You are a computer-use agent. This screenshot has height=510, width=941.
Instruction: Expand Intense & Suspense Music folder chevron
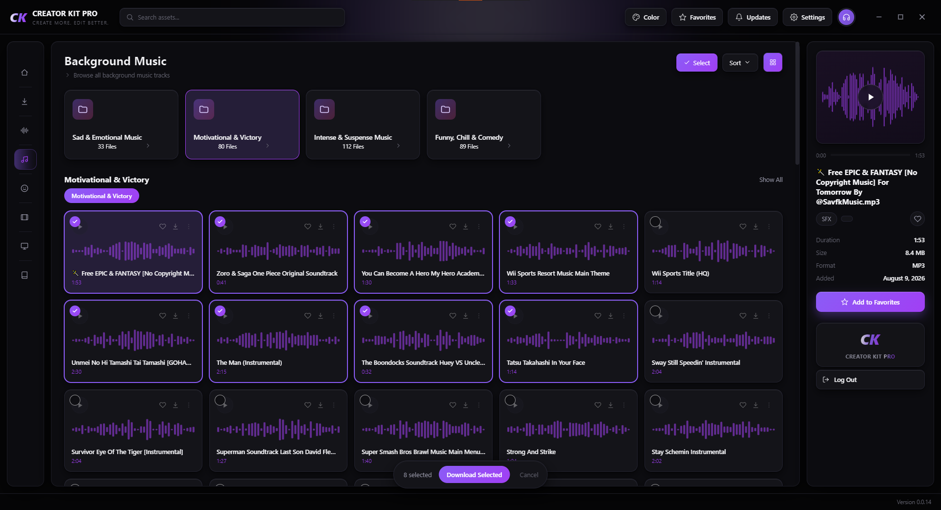pyautogui.click(x=398, y=146)
